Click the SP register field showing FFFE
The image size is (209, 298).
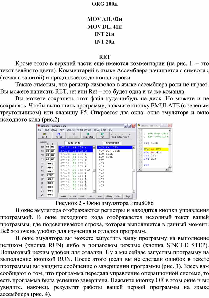(50, 175)
